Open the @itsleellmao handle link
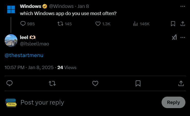The height and width of the screenshot is (116, 190). coord(35,44)
